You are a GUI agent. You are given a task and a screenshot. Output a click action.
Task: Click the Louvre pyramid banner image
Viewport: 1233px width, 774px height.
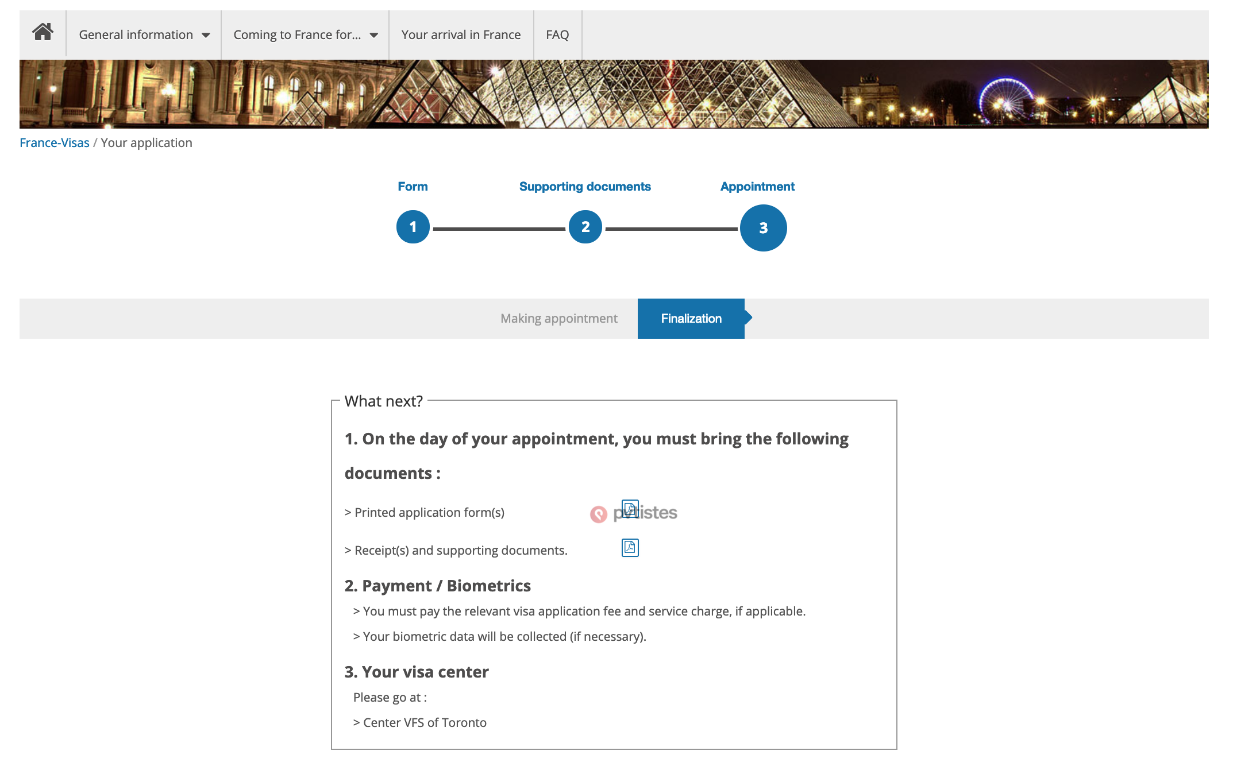pyautogui.click(x=614, y=94)
